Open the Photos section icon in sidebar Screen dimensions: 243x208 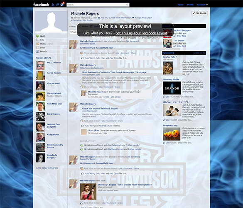(x=38, y=44)
